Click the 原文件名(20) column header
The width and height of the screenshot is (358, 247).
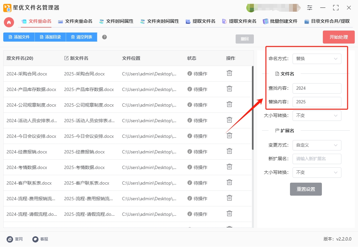[20, 58]
